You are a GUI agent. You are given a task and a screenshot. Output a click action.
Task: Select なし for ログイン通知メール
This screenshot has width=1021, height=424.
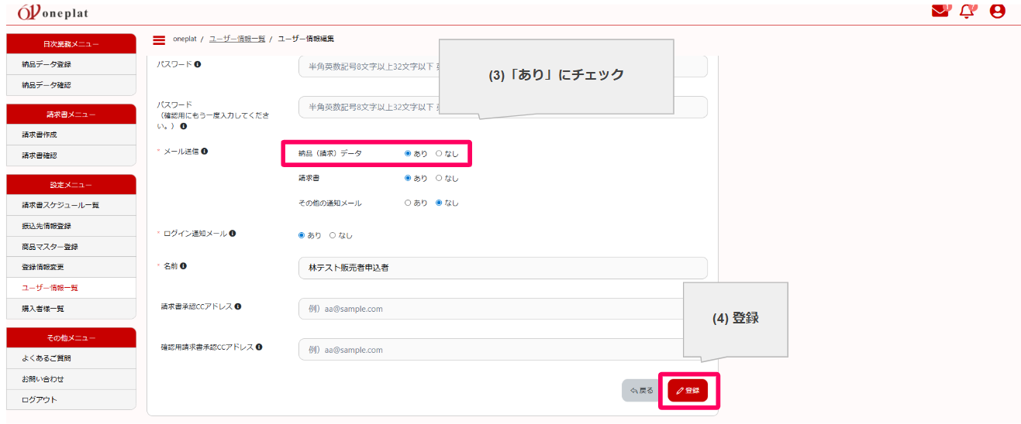tap(333, 235)
